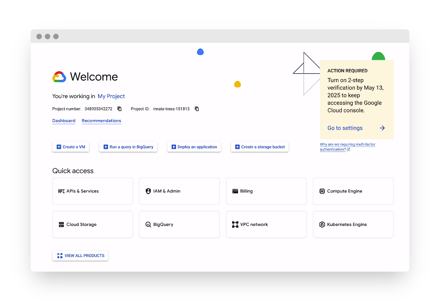Copy the project ID to clipboard
440x301 pixels.
(x=197, y=109)
